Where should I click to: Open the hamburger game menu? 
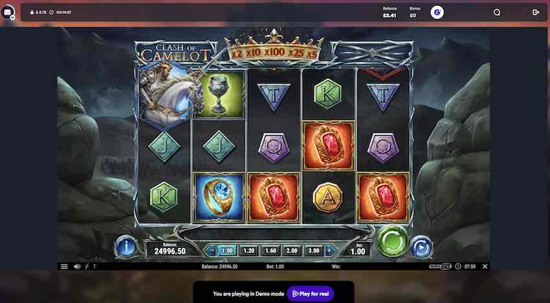[64, 267]
